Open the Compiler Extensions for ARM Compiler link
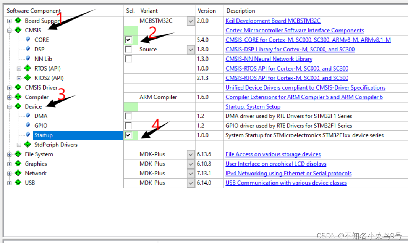 [x=304, y=97]
